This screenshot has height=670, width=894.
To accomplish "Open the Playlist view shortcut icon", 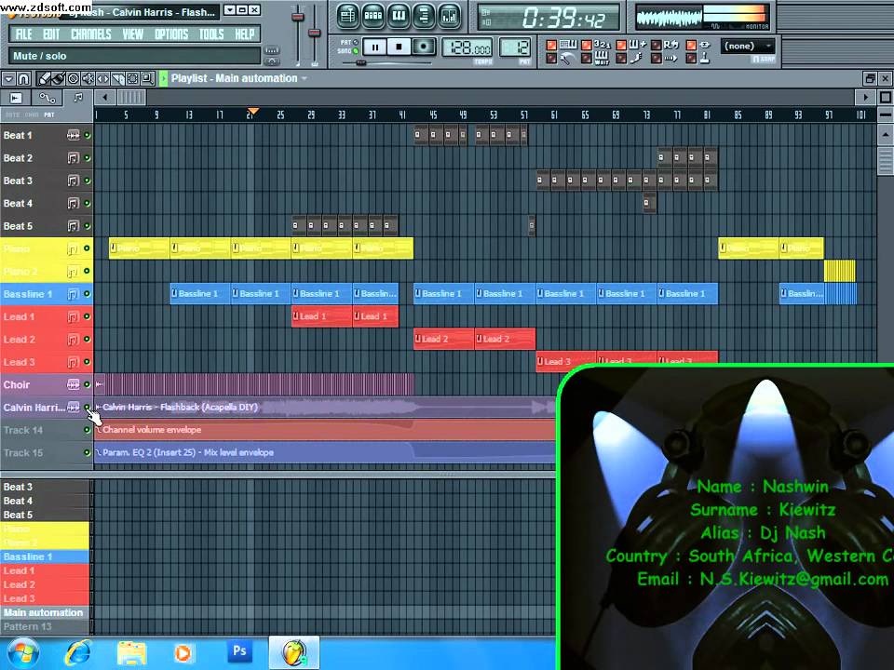I will tap(347, 16).
